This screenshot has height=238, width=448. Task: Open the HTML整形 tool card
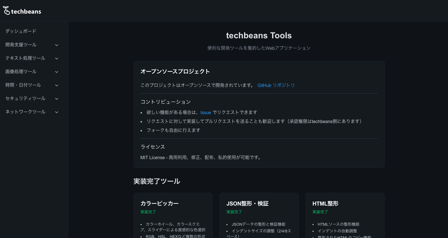(x=345, y=215)
